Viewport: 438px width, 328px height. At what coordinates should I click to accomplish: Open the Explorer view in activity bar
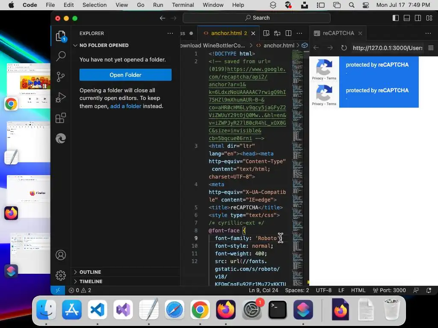[61, 36]
